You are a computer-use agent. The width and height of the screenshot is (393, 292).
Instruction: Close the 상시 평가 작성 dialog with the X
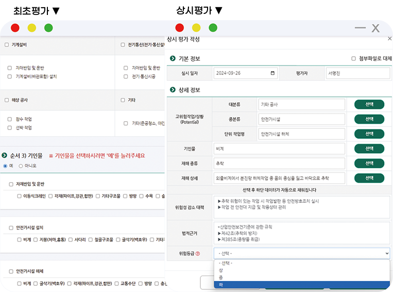(x=389, y=39)
